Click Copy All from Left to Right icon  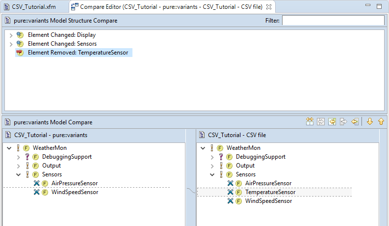pyautogui.click(x=321, y=121)
